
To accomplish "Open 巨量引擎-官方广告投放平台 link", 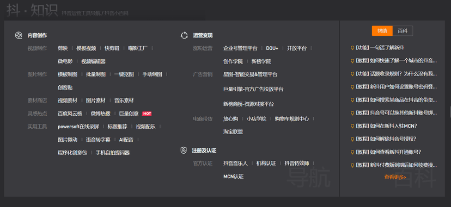I will pos(253,89).
